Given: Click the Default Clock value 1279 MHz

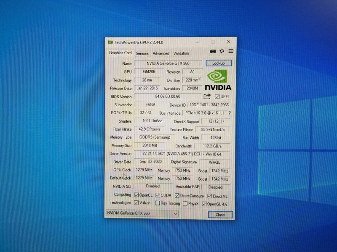Looking at the screenshot, I should click(144, 178).
